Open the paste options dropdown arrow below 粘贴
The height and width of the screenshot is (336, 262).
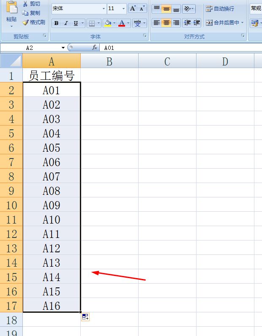[11, 26]
